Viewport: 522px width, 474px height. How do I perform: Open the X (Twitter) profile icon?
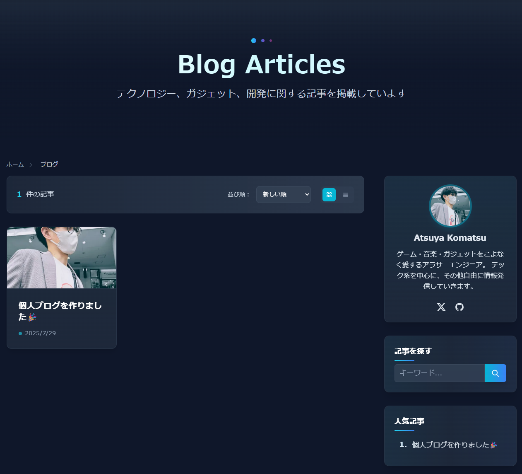click(x=441, y=307)
